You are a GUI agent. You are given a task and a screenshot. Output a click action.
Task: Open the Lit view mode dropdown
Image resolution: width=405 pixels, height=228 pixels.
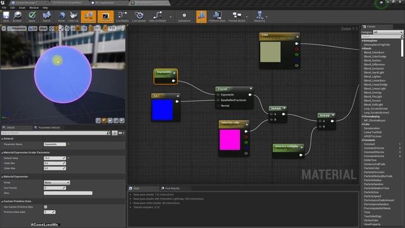pyautogui.click(x=33, y=28)
